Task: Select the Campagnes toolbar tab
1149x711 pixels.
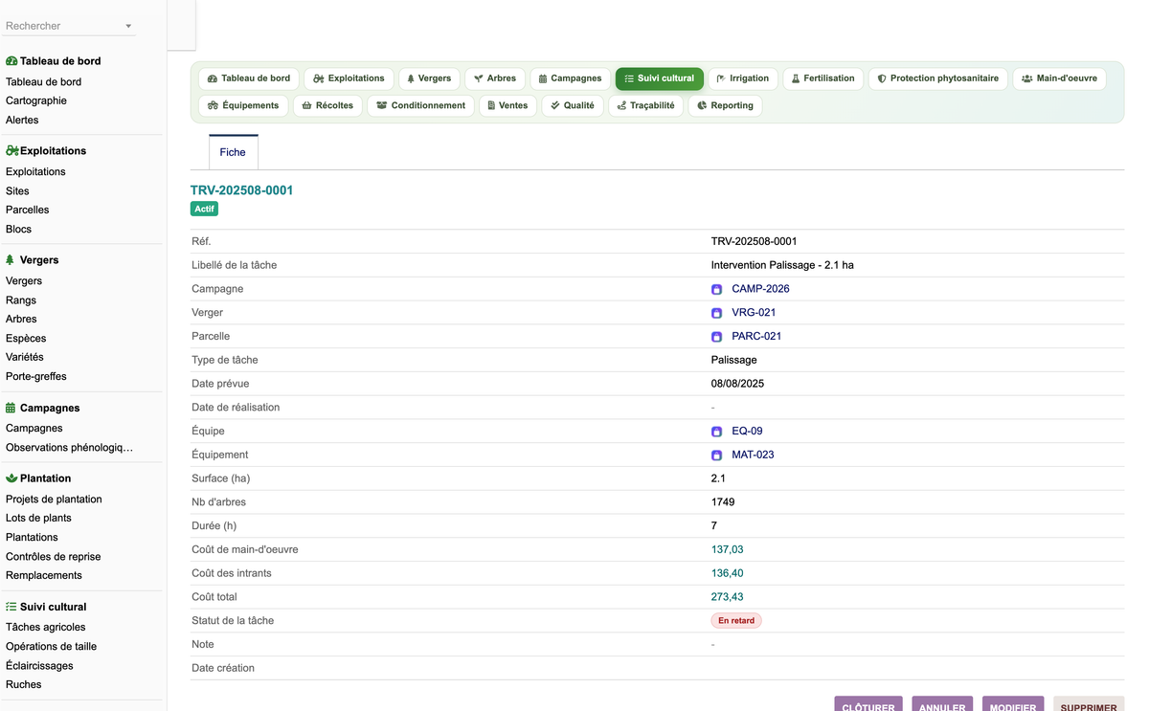Action: [x=571, y=78]
